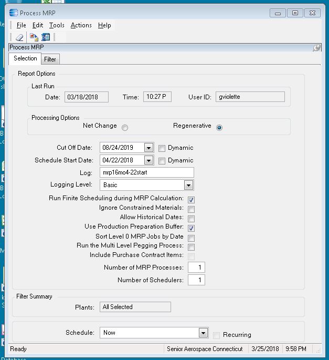Click the Number of MRP Processes field
Image resolution: width=329 pixels, height=360 pixels.
click(x=196, y=268)
